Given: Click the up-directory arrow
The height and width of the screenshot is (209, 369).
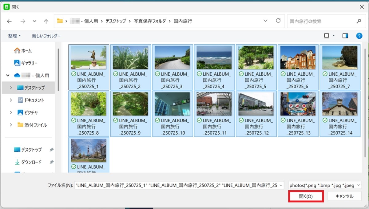Looking at the screenshot, I should coord(46,21).
